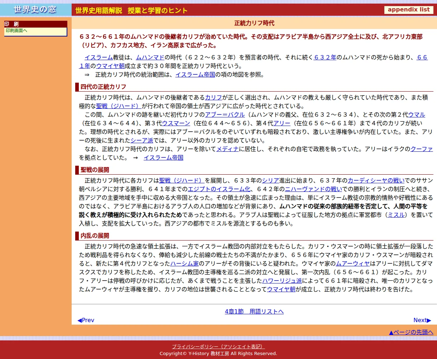The image size is (437, 359).
Task: Go to the ◀Prev page
Action: coord(86,320)
